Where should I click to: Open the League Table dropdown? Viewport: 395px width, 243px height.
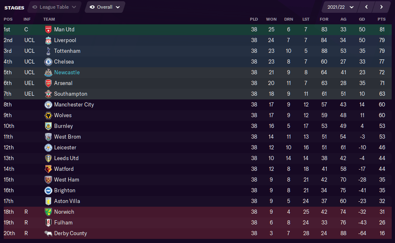pos(54,7)
